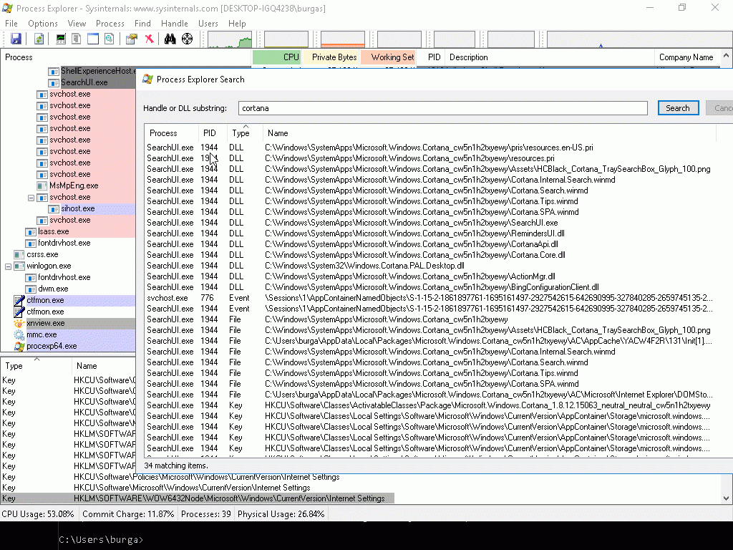This screenshot has height=550, width=733.
Task: Click the lsass.exe process icon
Action: pyautogui.click(x=31, y=231)
